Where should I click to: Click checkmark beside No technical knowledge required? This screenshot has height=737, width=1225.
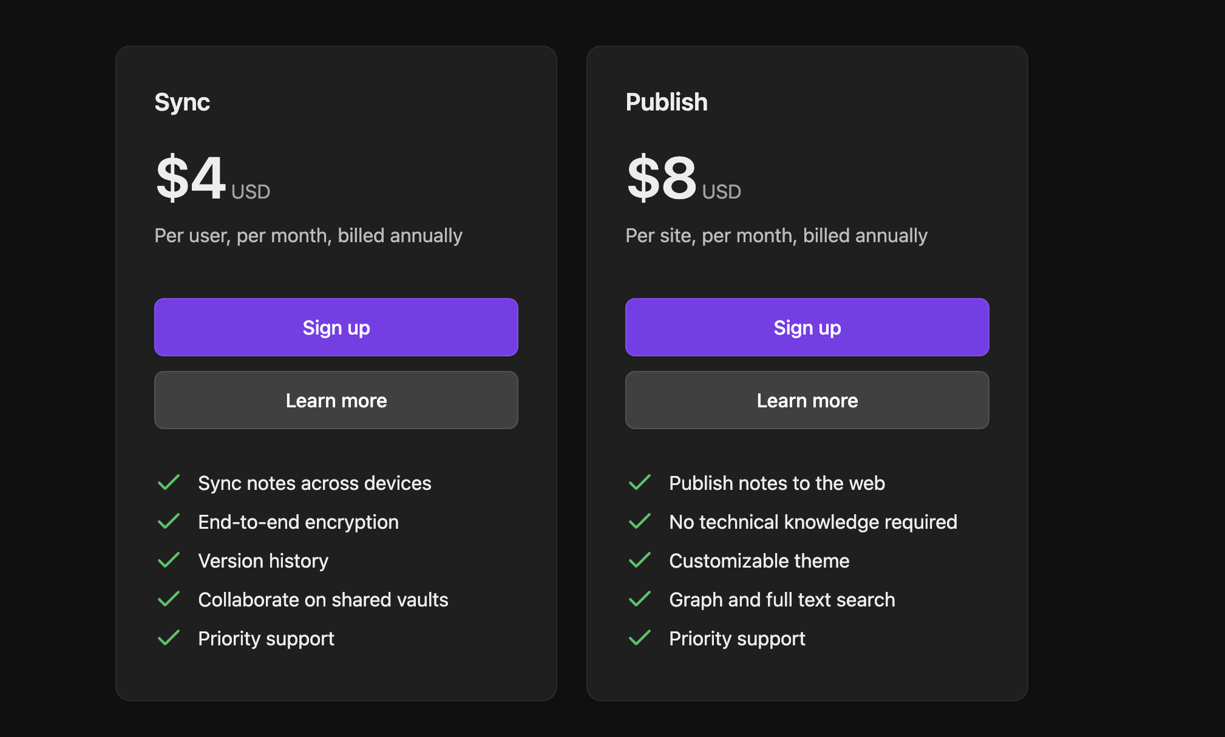pos(640,521)
